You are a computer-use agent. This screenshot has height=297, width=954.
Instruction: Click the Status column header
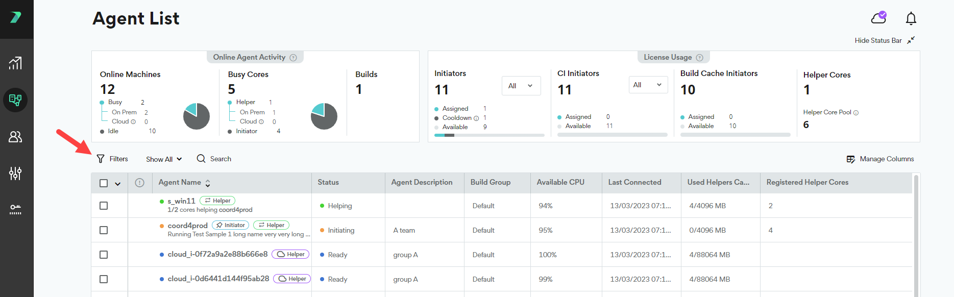(328, 182)
